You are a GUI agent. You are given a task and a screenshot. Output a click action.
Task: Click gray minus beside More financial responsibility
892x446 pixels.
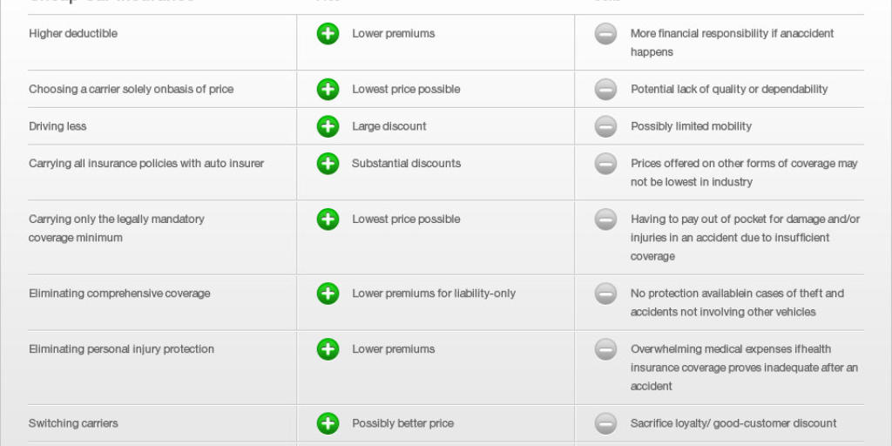[x=606, y=34]
